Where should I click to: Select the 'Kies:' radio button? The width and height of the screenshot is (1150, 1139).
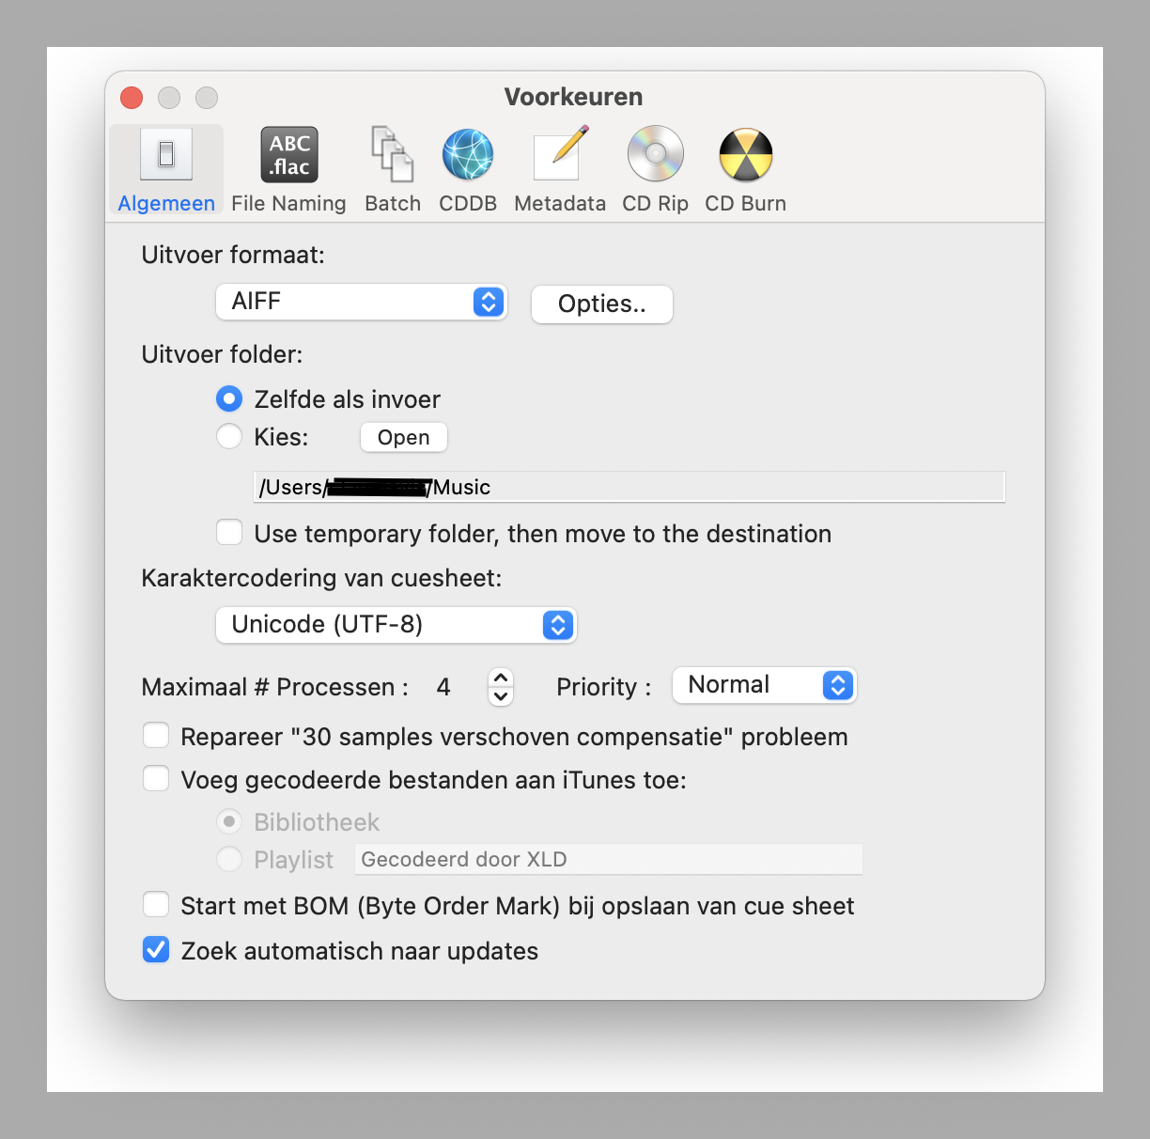pyautogui.click(x=229, y=437)
